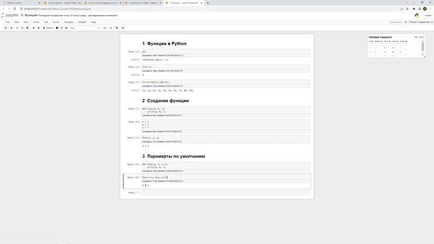Image resolution: width=434 pixels, height=244 pixels.
Task: Open the command palette keyboard icon
Action: (x=104, y=28)
